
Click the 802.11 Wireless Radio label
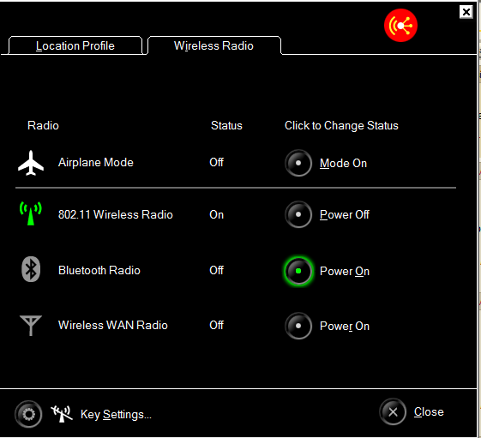pyautogui.click(x=116, y=214)
